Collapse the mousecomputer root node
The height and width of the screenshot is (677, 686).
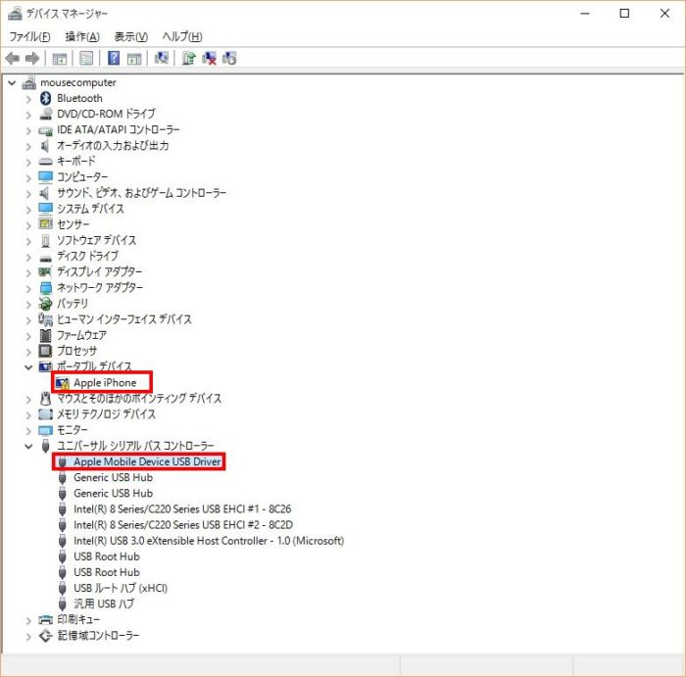(x=12, y=82)
